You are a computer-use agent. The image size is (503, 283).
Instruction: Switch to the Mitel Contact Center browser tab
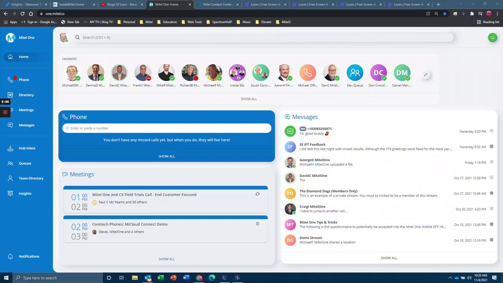pyautogui.click(x=217, y=4)
